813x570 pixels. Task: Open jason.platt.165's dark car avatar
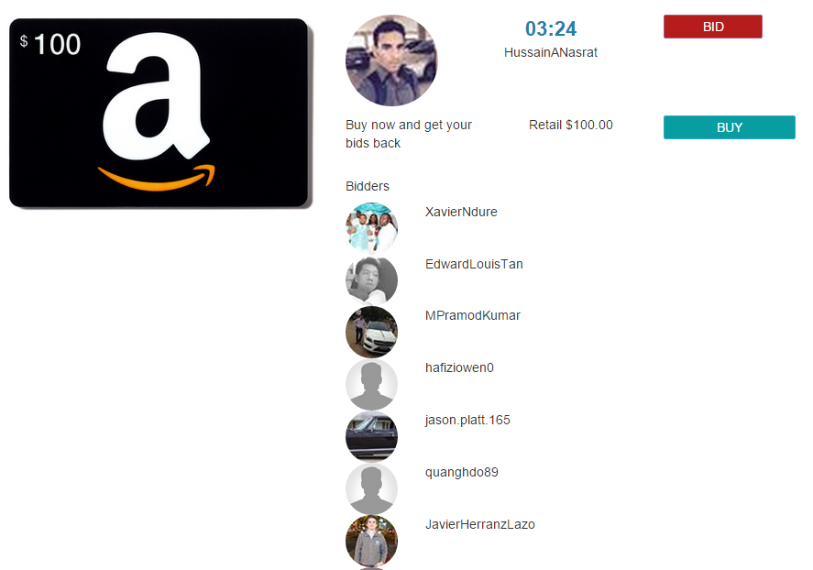[x=372, y=437]
